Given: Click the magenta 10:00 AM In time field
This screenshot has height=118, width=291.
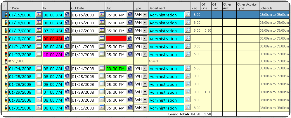Looking at the screenshot, I should click(53, 54).
